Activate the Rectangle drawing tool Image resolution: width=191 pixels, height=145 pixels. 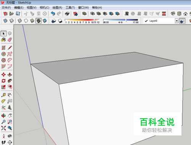click(3, 48)
